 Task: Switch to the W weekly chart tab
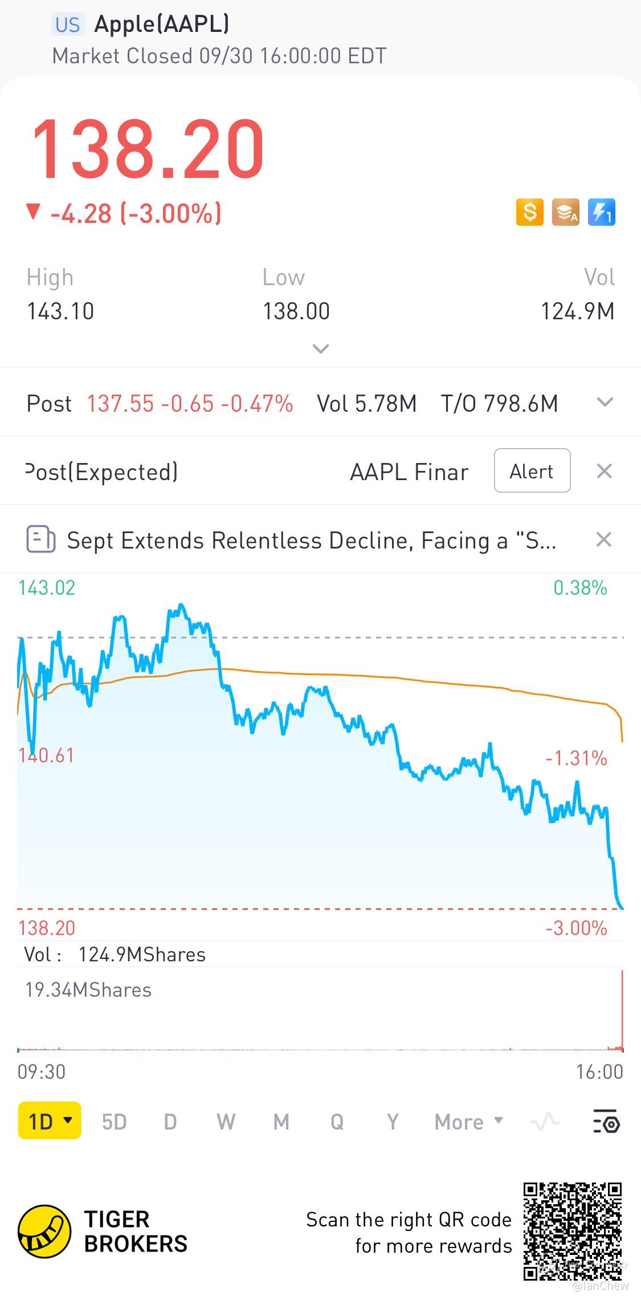click(226, 1122)
